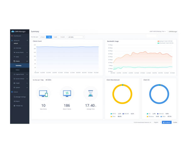Click the Return Clients refresh icon
This screenshot has height=154, width=188.
(67, 93)
